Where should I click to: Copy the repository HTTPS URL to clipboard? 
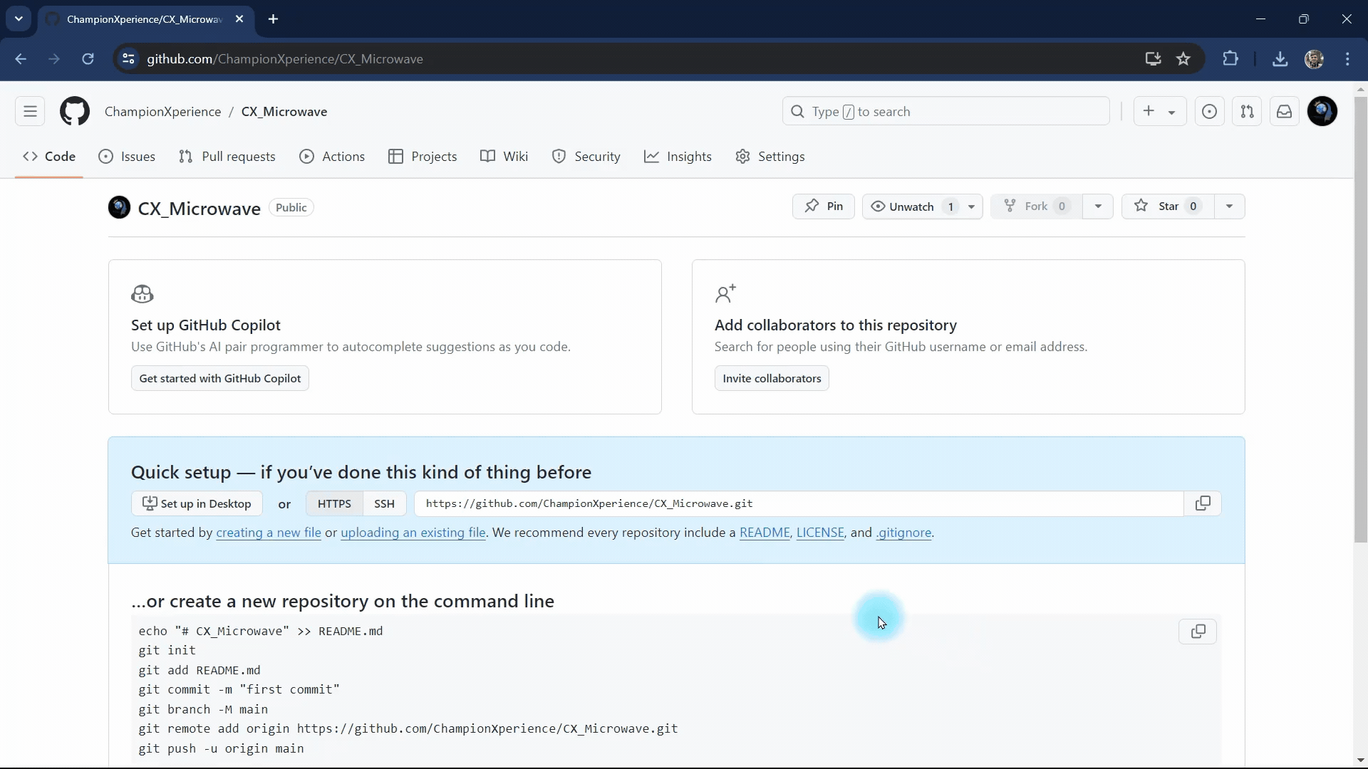[x=1203, y=503]
